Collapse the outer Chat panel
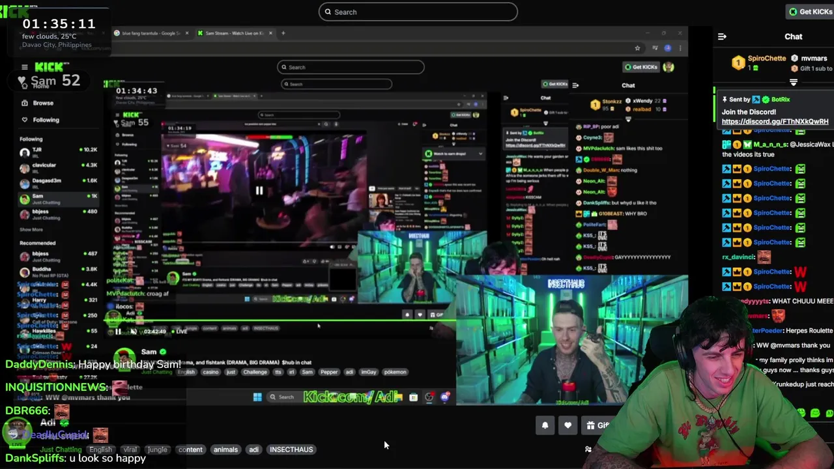Viewport: 834px width, 469px height. click(x=722, y=36)
